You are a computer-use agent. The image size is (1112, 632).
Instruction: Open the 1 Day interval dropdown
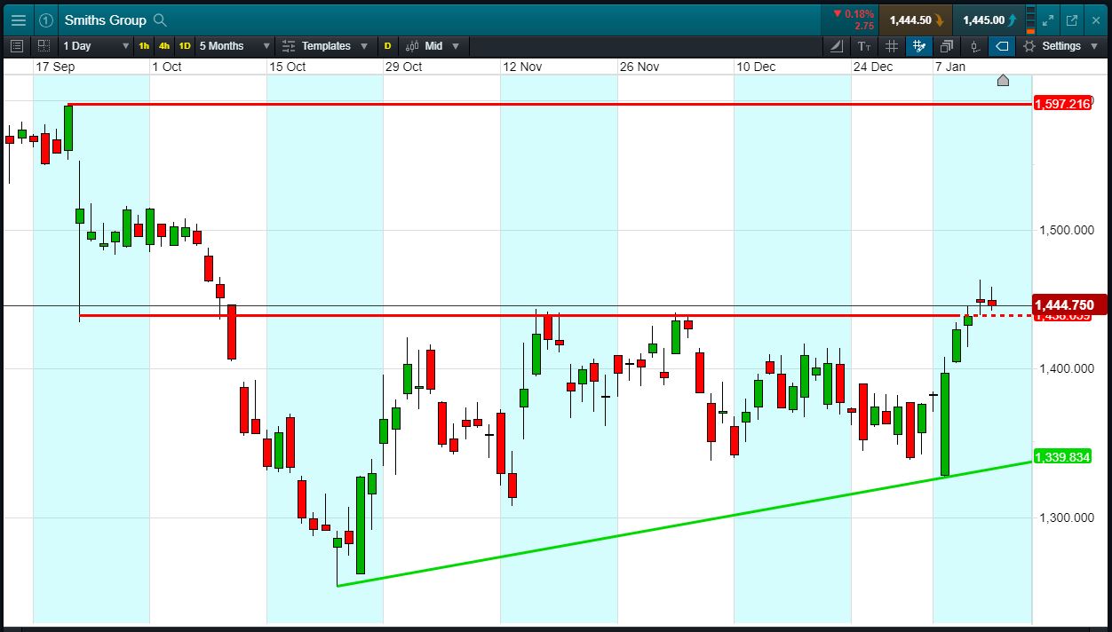click(94, 46)
